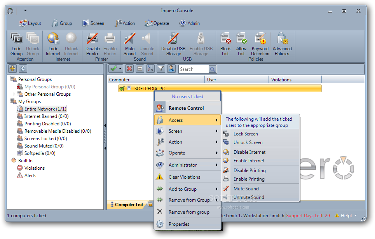Select Entire Network (1/1) group
The width and height of the screenshot is (375, 239).
41,109
